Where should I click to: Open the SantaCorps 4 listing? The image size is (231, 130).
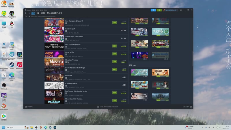point(86,31)
